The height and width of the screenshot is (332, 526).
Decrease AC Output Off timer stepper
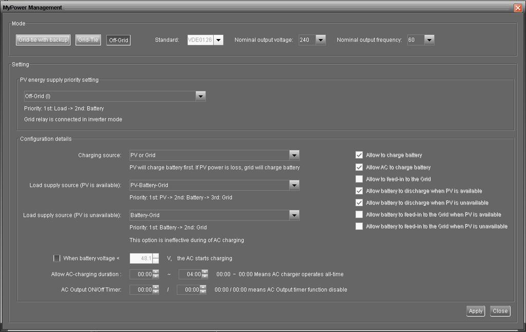203,292
